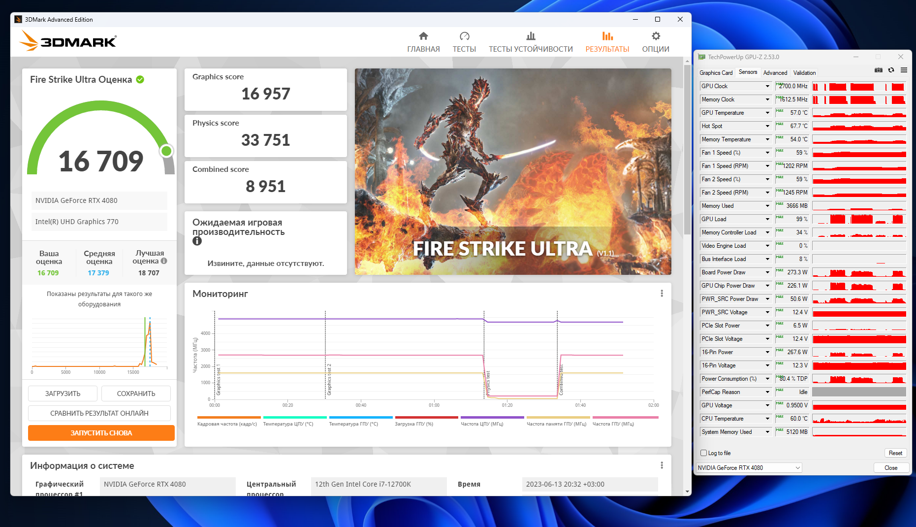Viewport: 916px width, 527px height.
Task: Click the MAX indicator for GPU Load
Action: coord(780,217)
